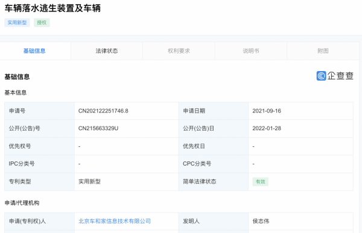Click inventor name 侯志伟
Viewport: 362px width, 233px height.
[x=261, y=221]
